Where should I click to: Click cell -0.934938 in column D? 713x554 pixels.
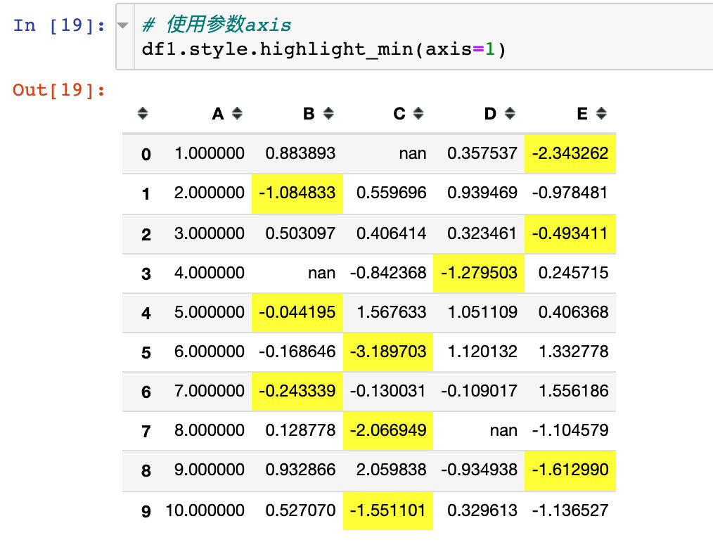point(480,470)
